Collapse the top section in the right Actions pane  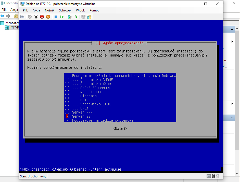pos(232,30)
